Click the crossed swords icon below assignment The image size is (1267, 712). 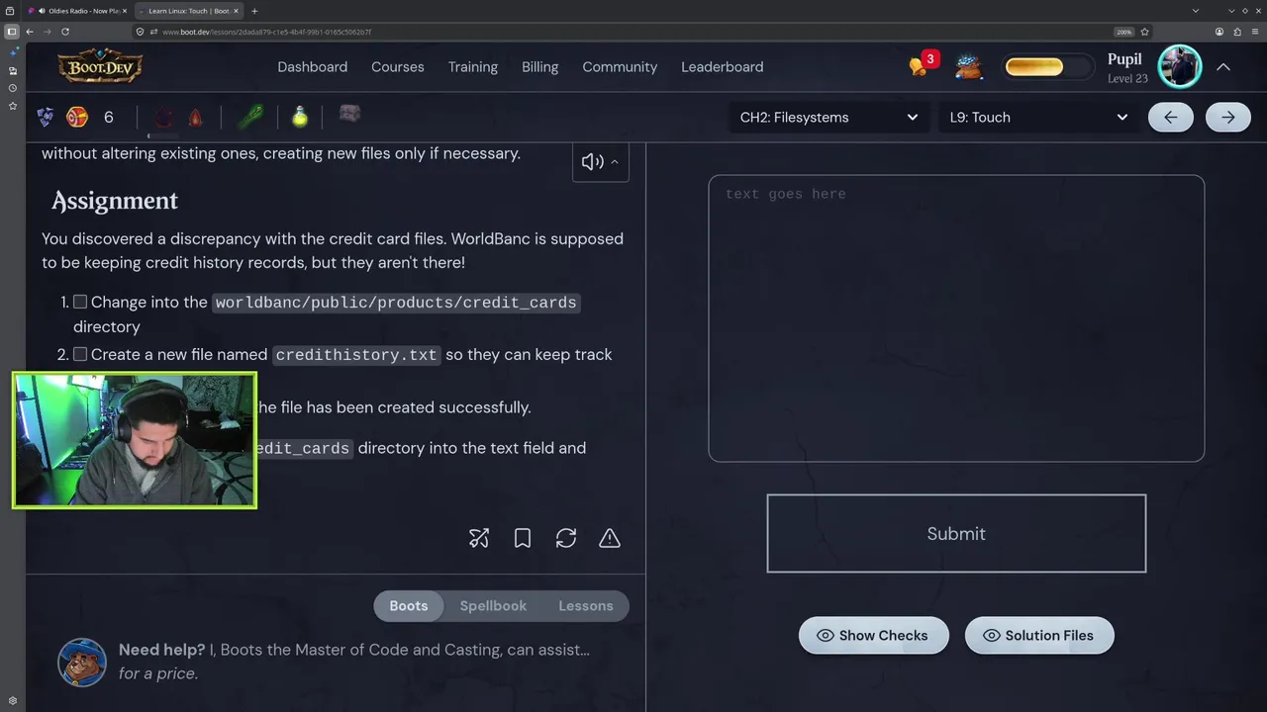click(x=479, y=538)
